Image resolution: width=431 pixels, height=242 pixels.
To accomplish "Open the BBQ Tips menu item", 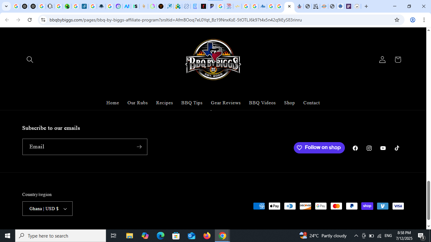I will point(192,103).
